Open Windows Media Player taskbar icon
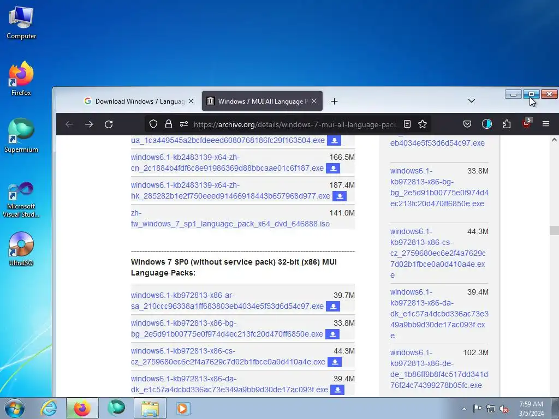Screen dimensions: 559x419 [x=183, y=408]
